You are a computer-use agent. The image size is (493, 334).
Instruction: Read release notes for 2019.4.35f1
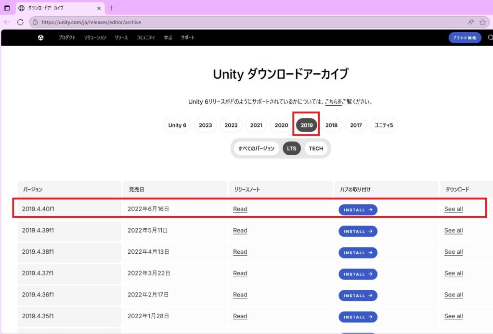(x=240, y=316)
